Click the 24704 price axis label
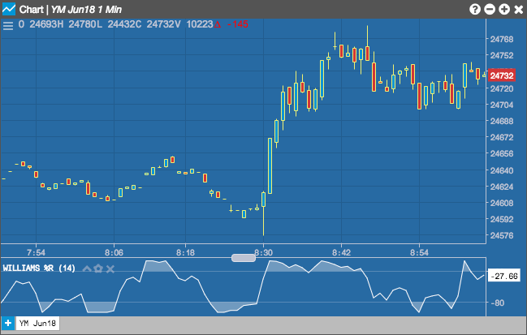The width and height of the screenshot is (527, 335). pyautogui.click(x=502, y=105)
